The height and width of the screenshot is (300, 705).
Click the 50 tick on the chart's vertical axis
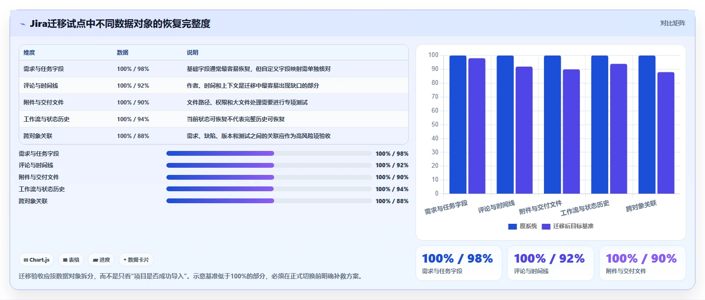point(435,125)
